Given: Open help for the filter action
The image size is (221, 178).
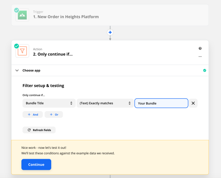Looking at the screenshot, I should click(200, 48).
